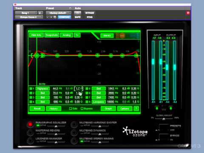Click the plus next preset button
The image size is (204, 153).
[x=51, y=17]
